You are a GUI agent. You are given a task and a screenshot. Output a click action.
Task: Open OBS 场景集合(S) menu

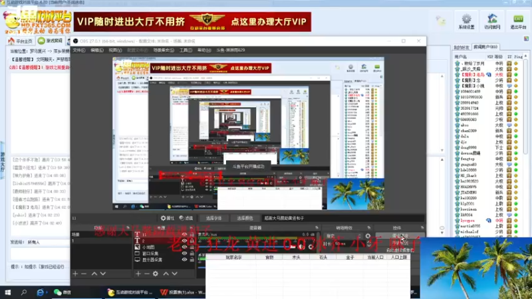[164, 50]
